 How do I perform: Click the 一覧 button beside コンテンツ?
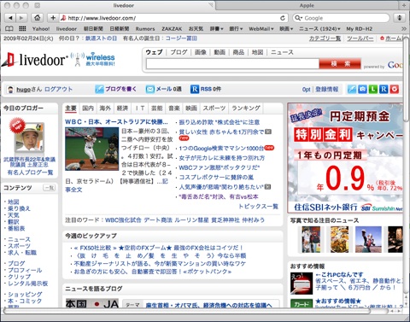click(50, 188)
